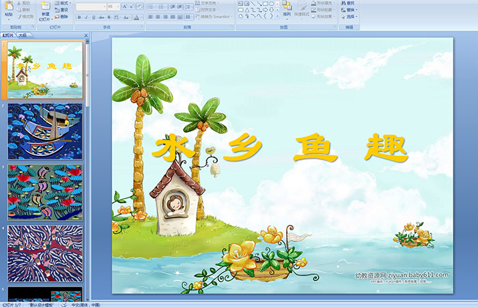Open the font name combo box
The image size is (478, 307).
pos(91,7)
